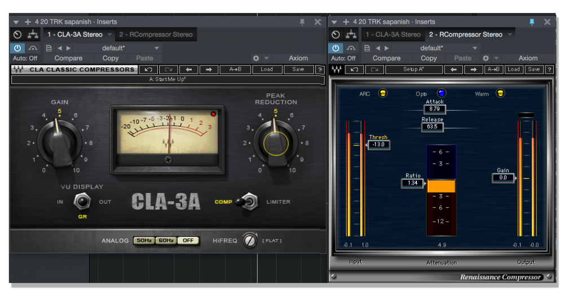This screenshot has width=564, height=296.
Task: Click the Waves logo in RCompressor toolbar
Action: pyautogui.click(x=337, y=69)
